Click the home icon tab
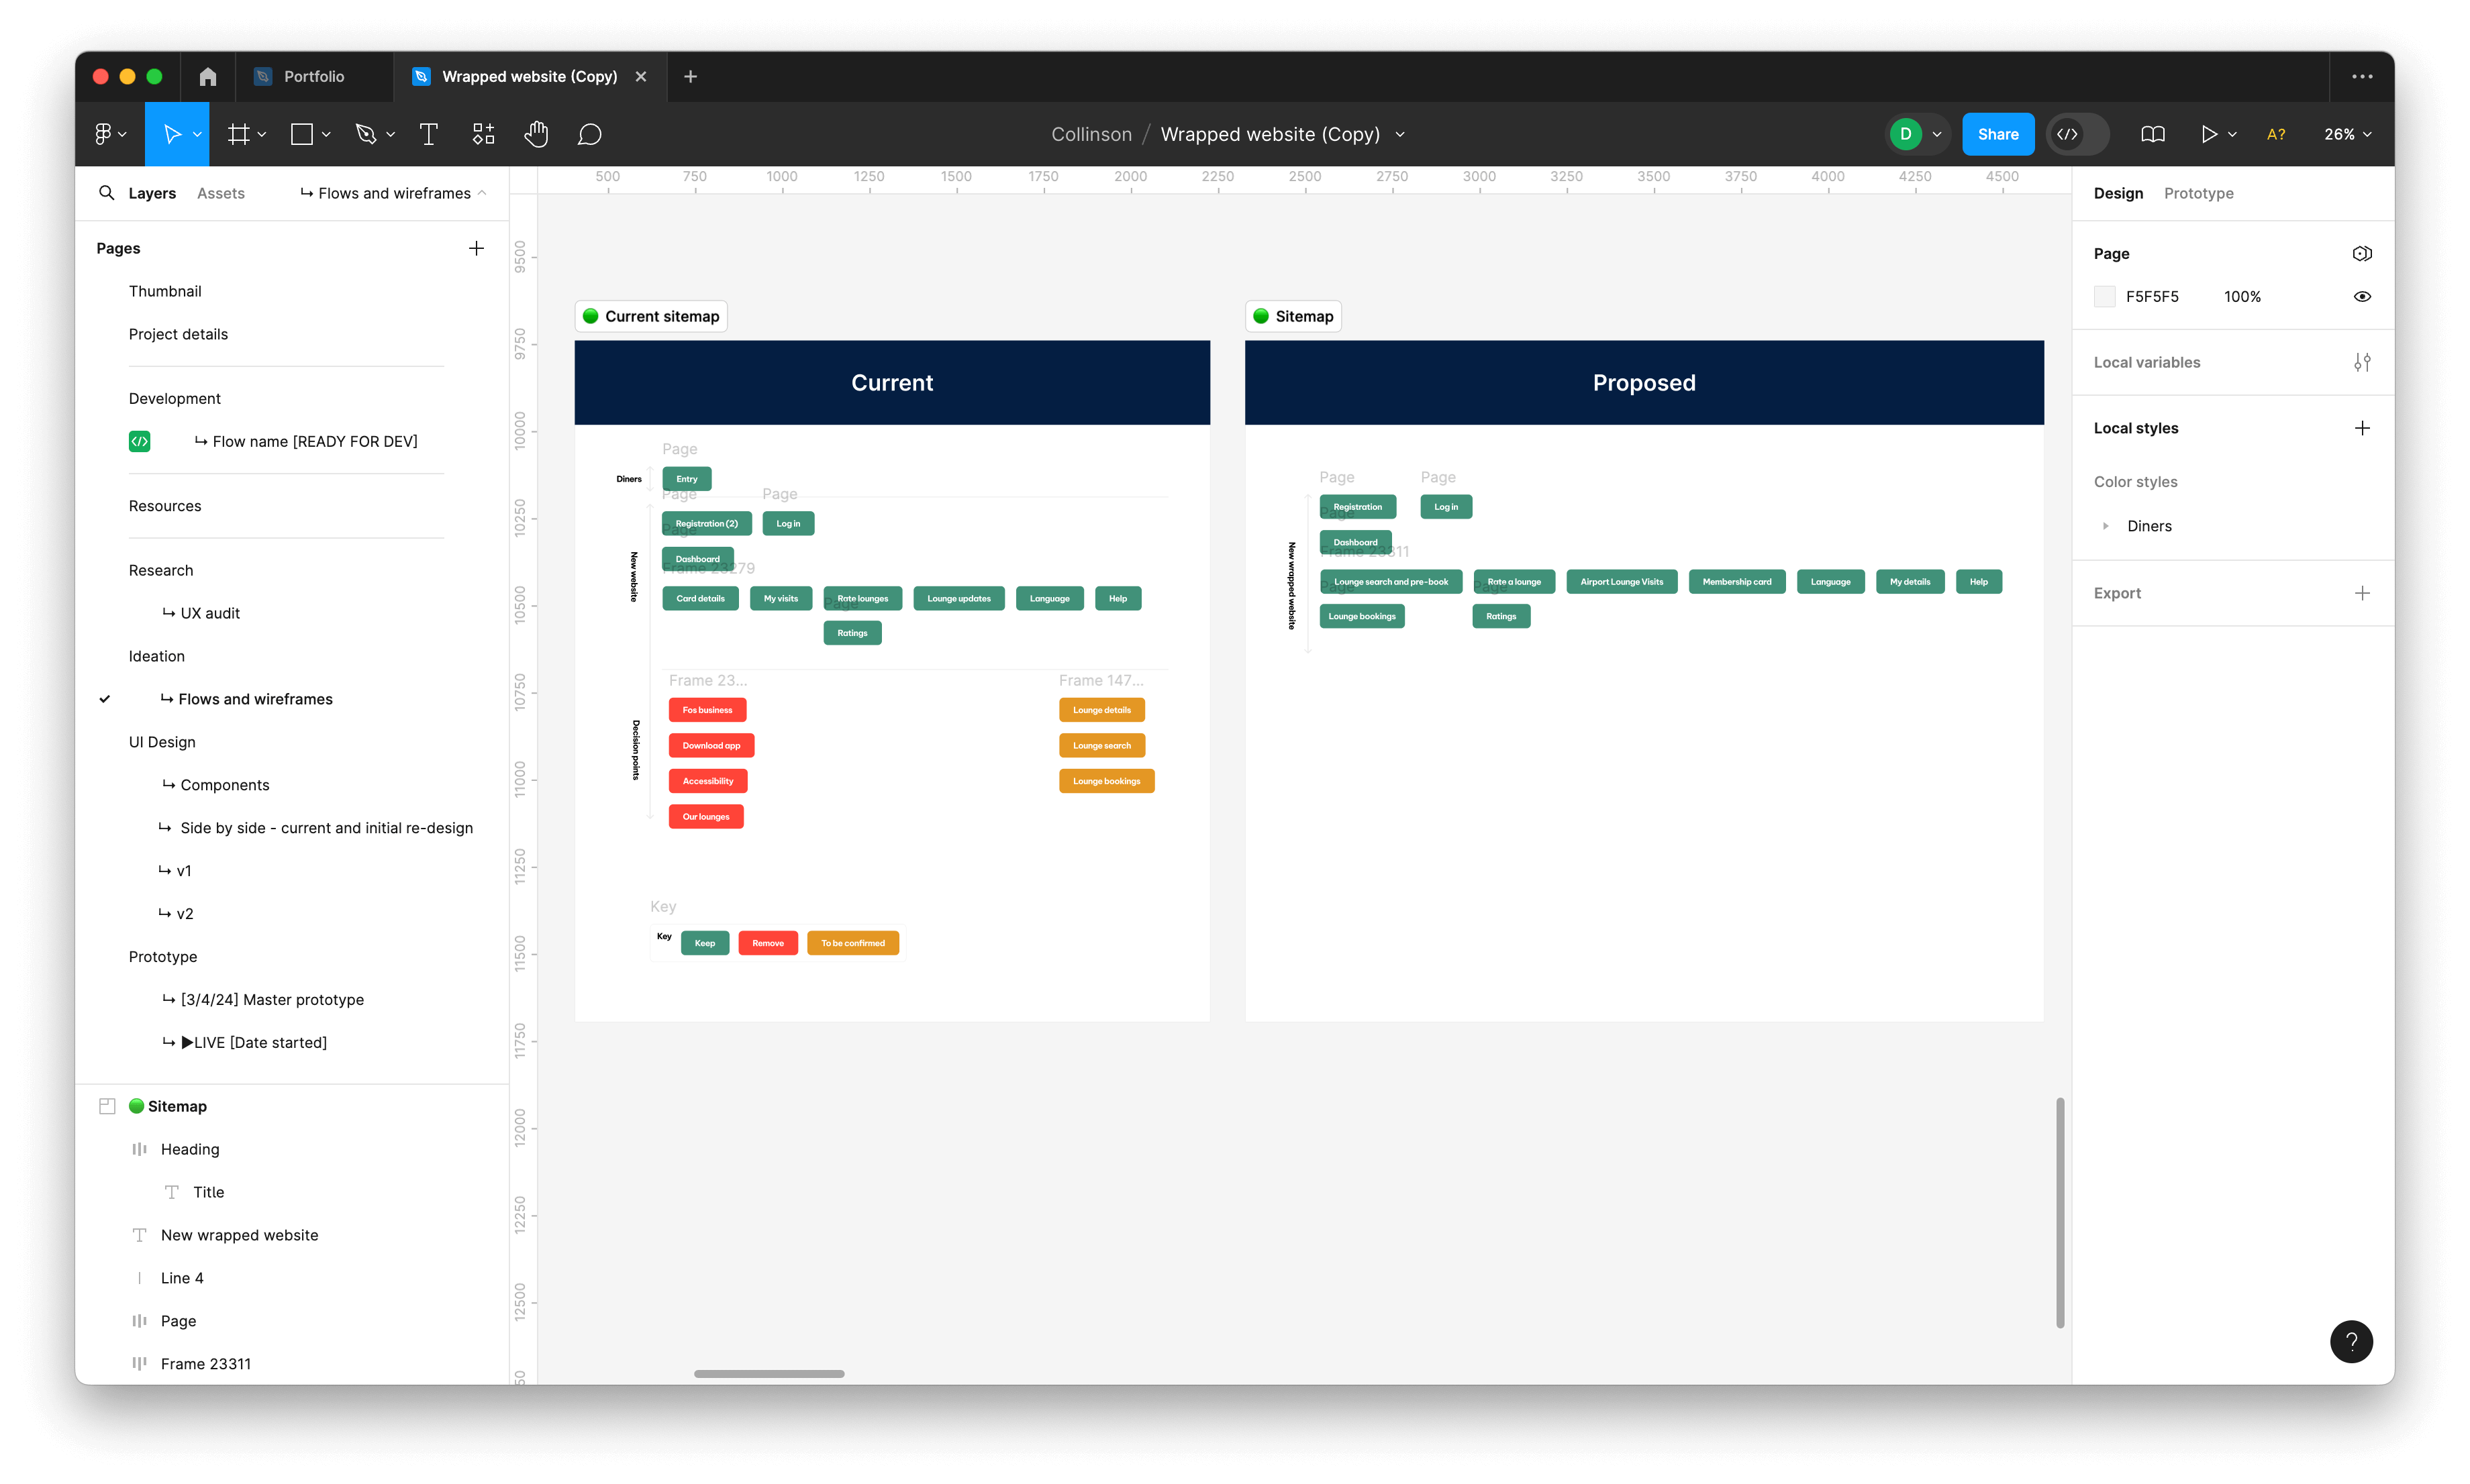This screenshot has height=1484, width=2470. click(207, 77)
